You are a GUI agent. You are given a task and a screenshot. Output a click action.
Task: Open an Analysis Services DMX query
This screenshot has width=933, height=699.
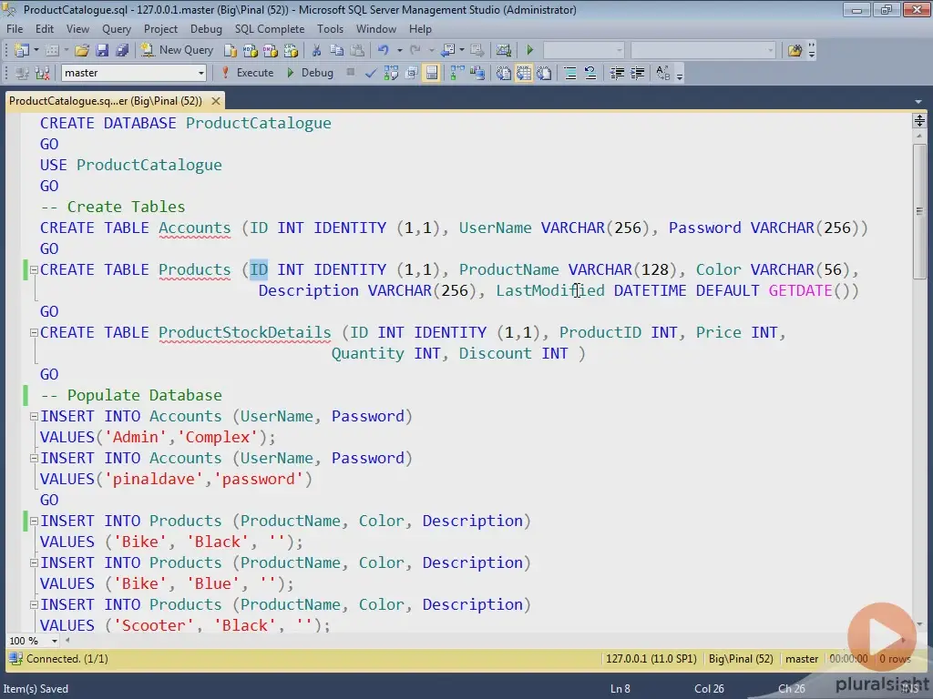click(x=271, y=51)
